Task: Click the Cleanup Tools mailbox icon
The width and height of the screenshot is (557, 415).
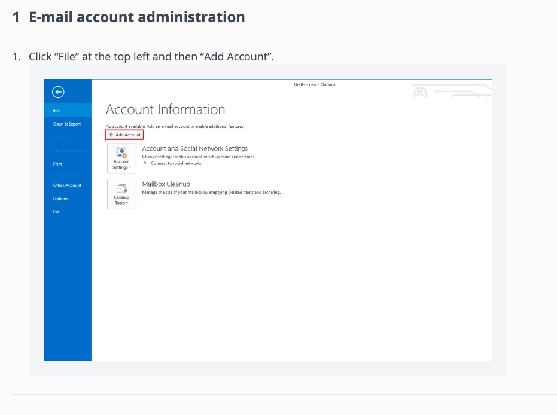Action: 121,188
